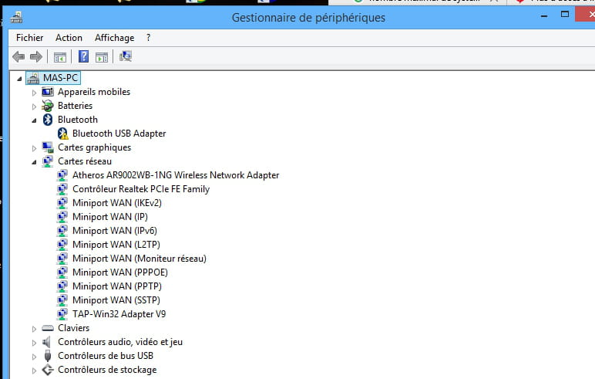Image resolution: width=595 pixels, height=379 pixels.
Task: Select Contrôleurs de stockage label
Action: coord(107,370)
